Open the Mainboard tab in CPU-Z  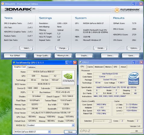tap(99, 67)
